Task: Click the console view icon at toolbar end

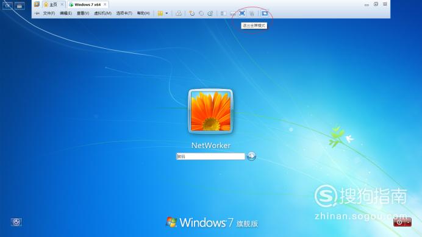Action: click(265, 13)
